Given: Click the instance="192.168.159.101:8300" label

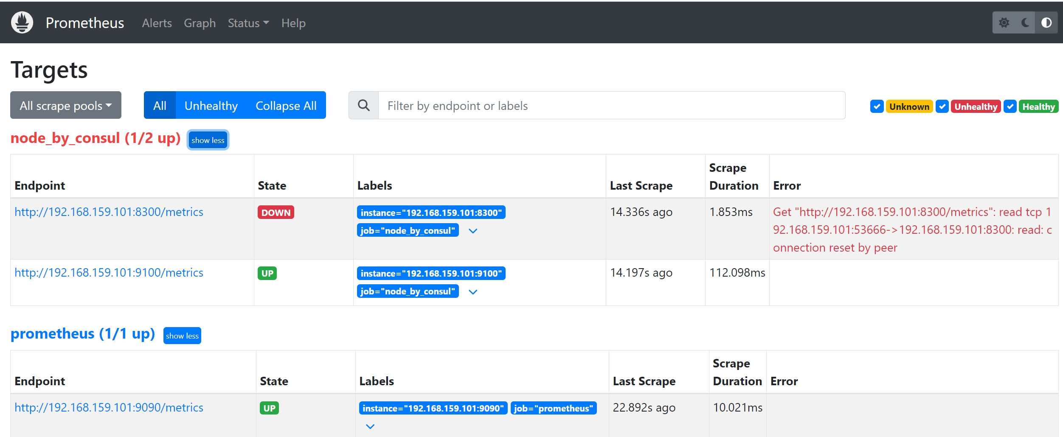Looking at the screenshot, I should click(431, 213).
